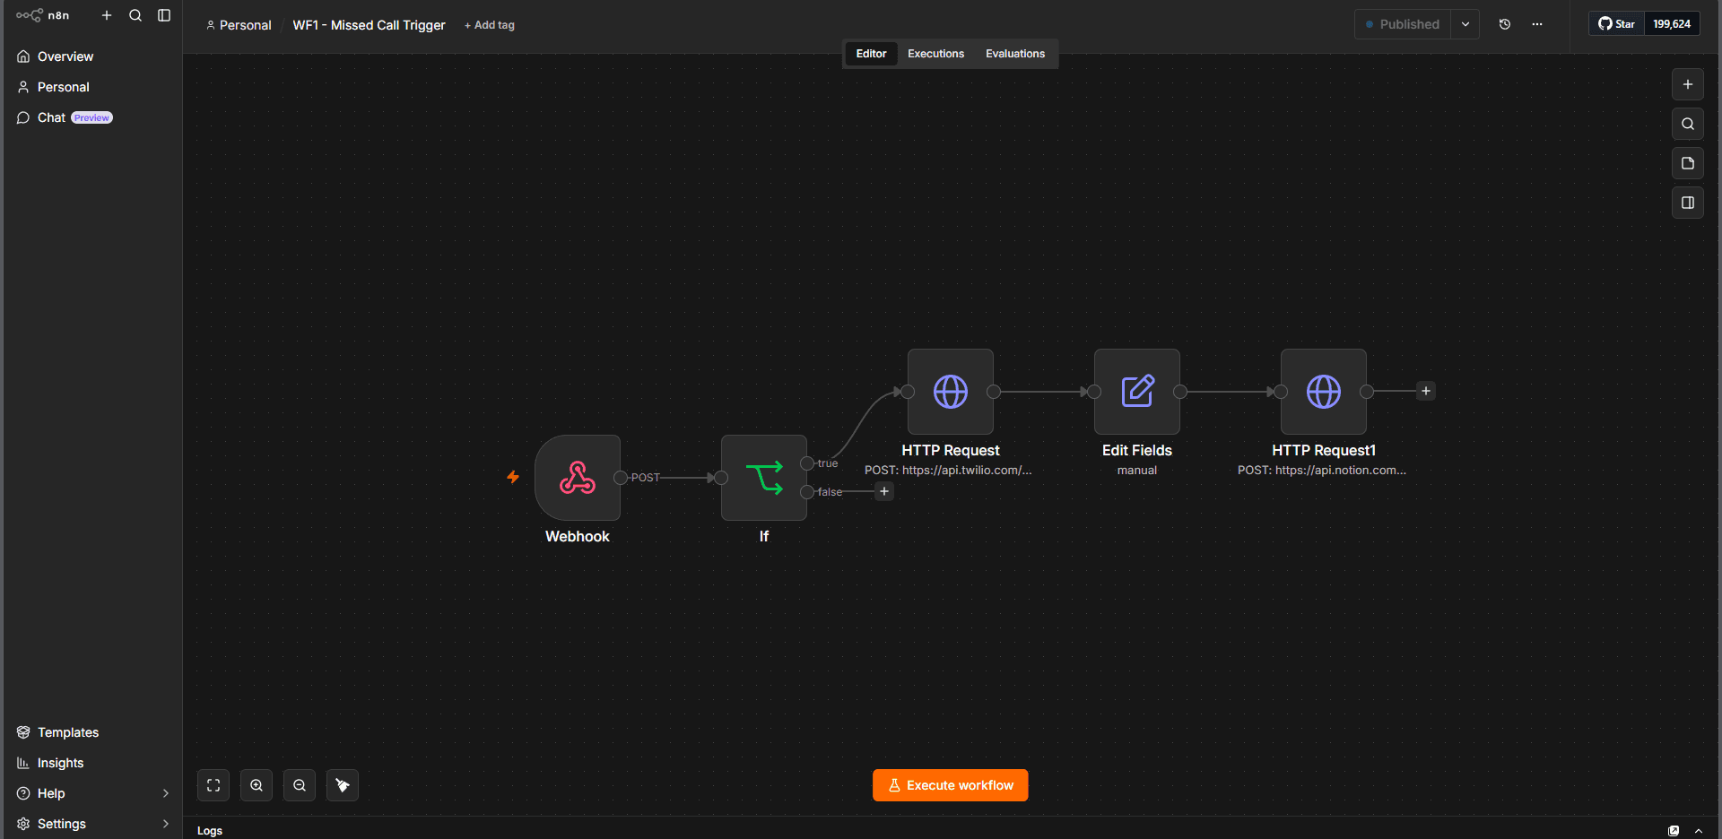Select the HTTP Request1 Notion node
The image size is (1722, 839).
[x=1324, y=392]
